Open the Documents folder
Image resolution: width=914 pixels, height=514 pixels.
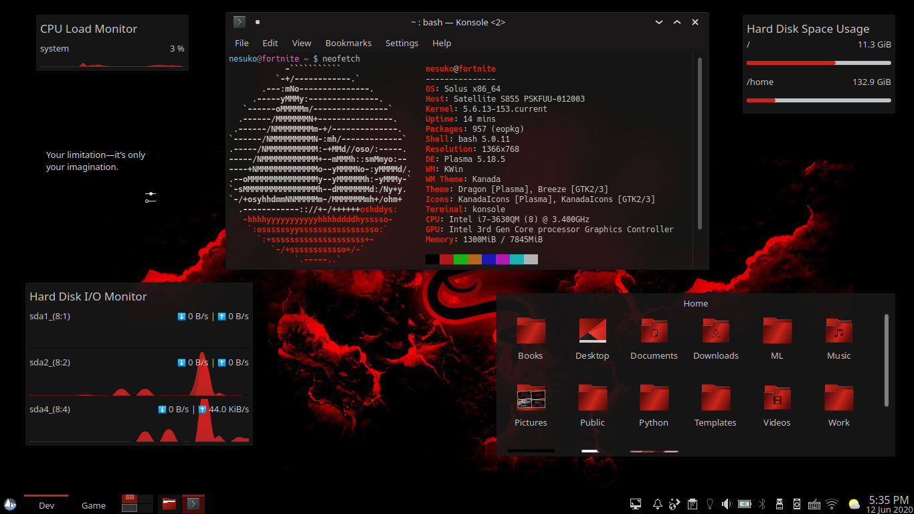pos(654,339)
